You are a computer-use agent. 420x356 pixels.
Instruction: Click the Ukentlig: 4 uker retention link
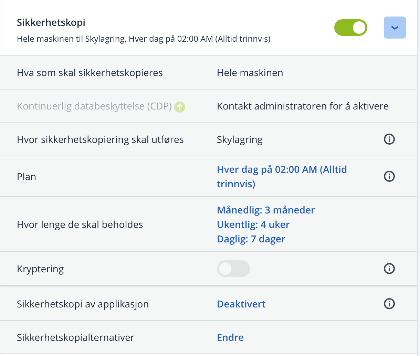253,224
